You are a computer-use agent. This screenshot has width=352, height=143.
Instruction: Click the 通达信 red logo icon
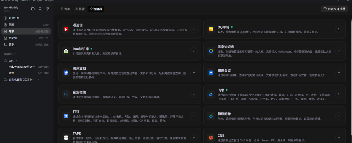coord(66,29)
